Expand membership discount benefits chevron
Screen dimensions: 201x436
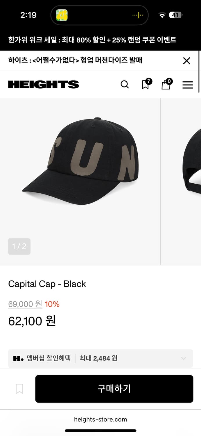[184, 358]
